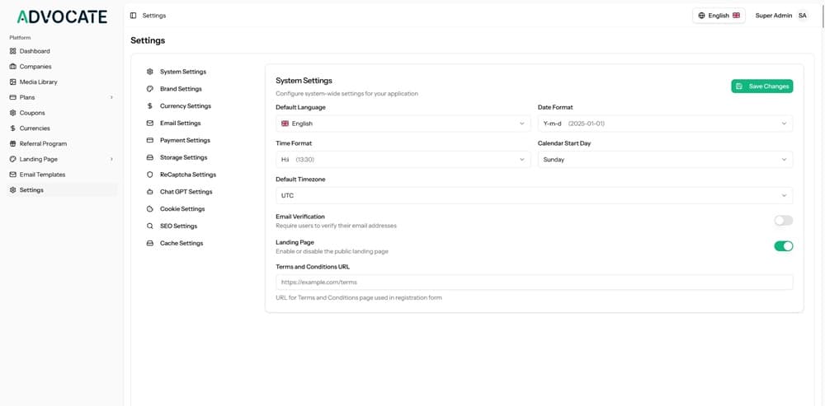Image resolution: width=825 pixels, height=406 pixels.
Task: Click the Coupons icon in sidebar
Action: [x=13, y=113]
